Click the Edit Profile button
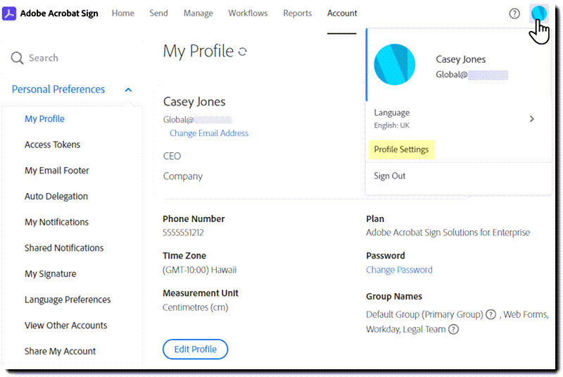 tap(196, 350)
